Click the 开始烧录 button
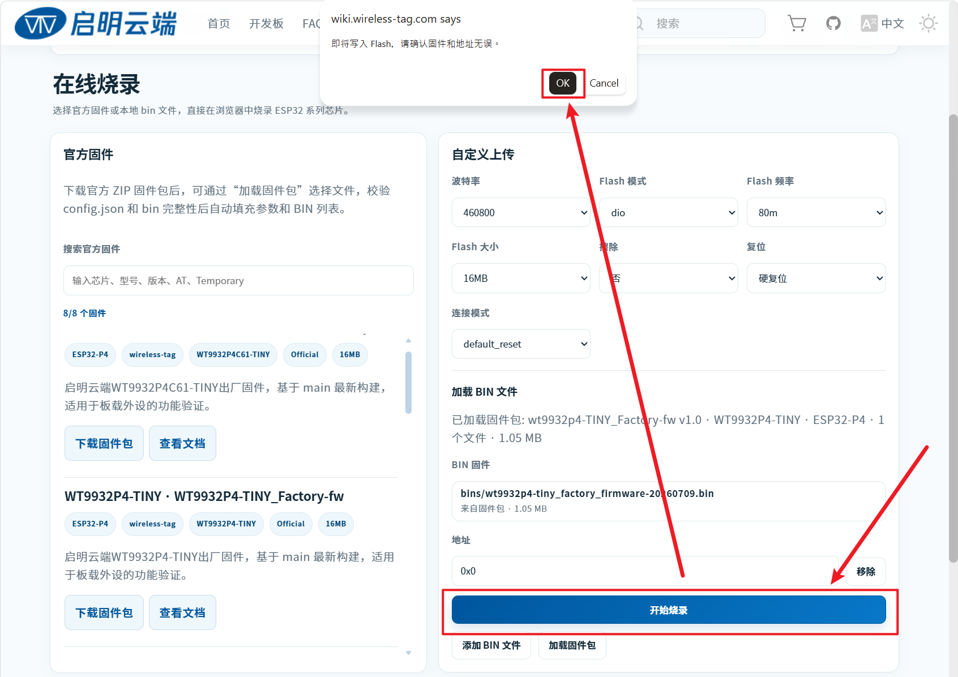The image size is (958, 677). click(x=669, y=610)
